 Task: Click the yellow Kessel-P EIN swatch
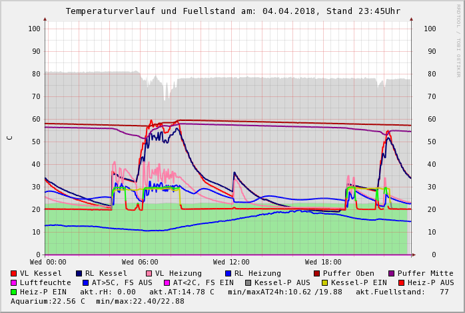(x=324, y=282)
